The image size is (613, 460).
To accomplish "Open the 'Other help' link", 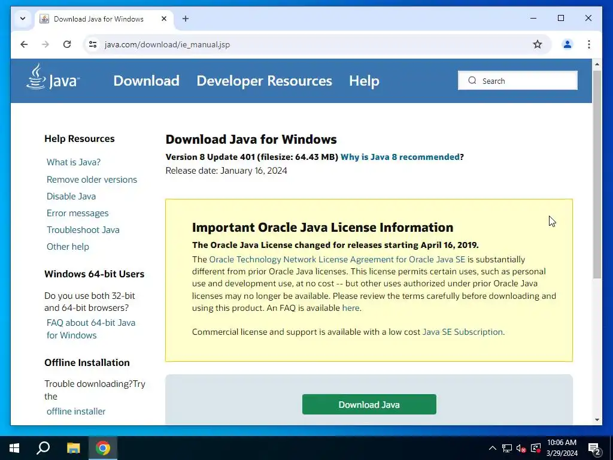I will pyautogui.click(x=68, y=247).
